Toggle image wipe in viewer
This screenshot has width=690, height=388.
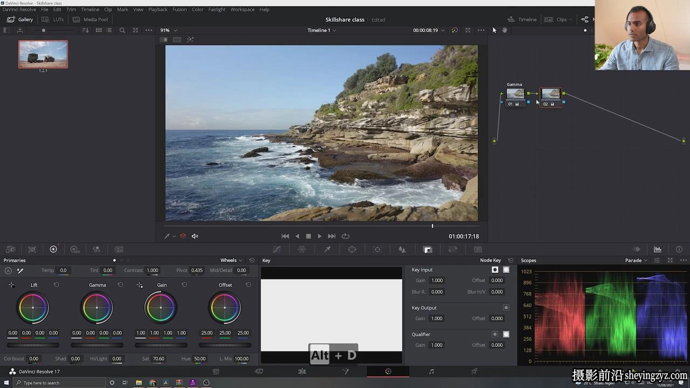(x=164, y=40)
